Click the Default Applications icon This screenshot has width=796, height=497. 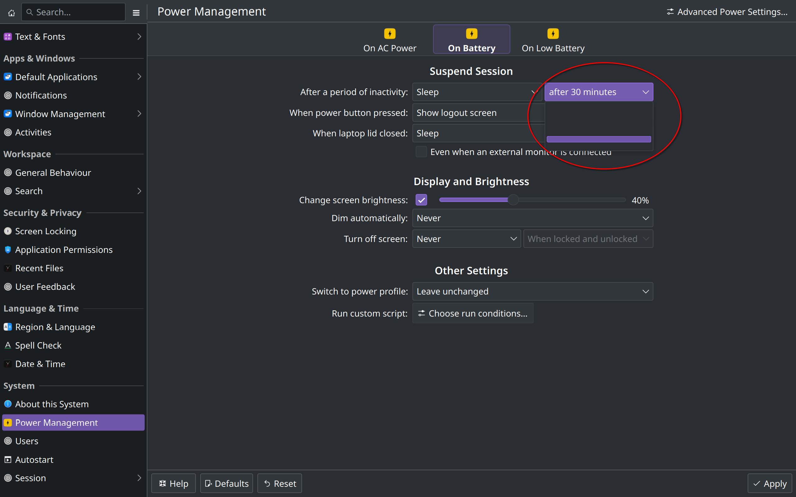pos(8,77)
